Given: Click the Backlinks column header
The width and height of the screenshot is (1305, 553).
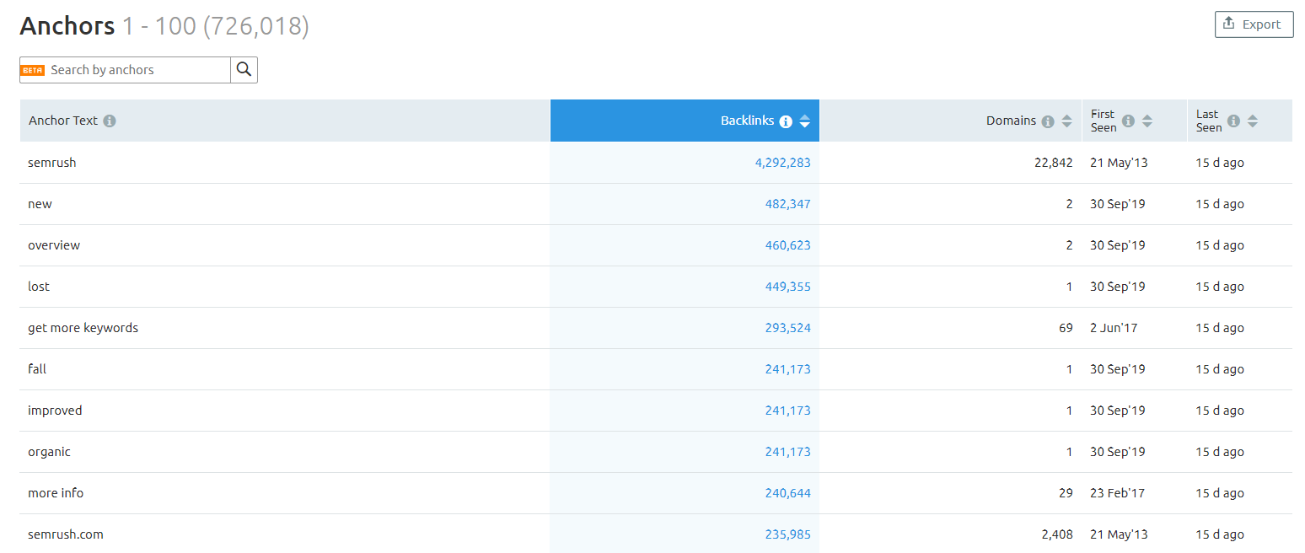Looking at the screenshot, I should [x=746, y=121].
